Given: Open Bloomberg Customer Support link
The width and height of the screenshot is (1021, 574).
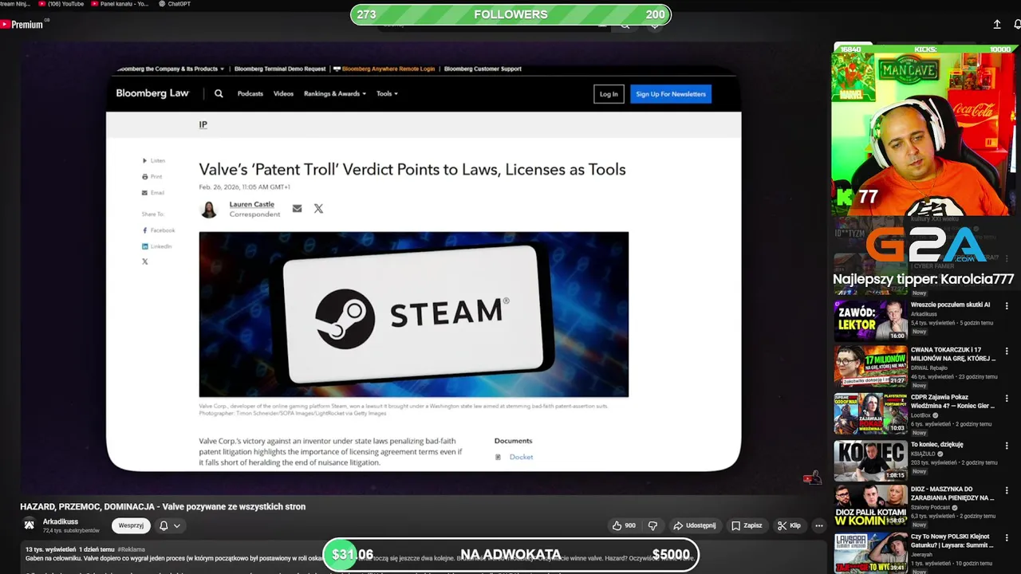Looking at the screenshot, I should coord(483,69).
